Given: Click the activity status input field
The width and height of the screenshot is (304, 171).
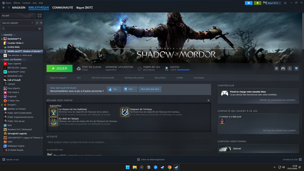Looking at the screenshot, I should tap(129, 142).
